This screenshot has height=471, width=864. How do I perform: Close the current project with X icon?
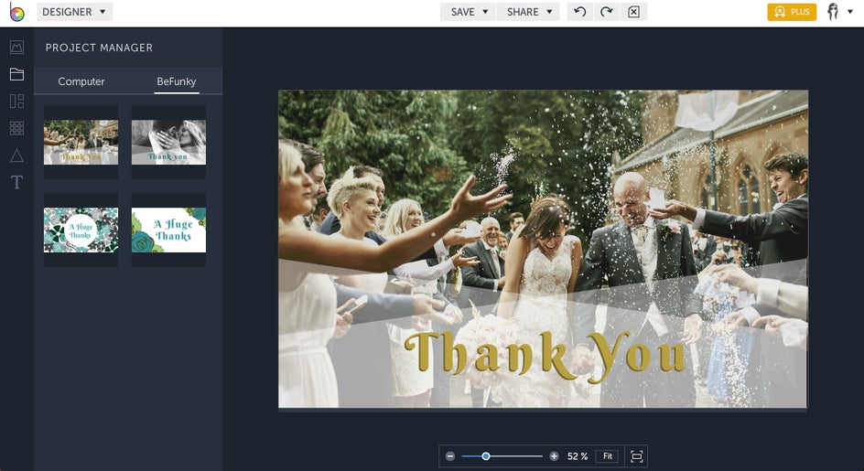pyautogui.click(x=633, y=12)
